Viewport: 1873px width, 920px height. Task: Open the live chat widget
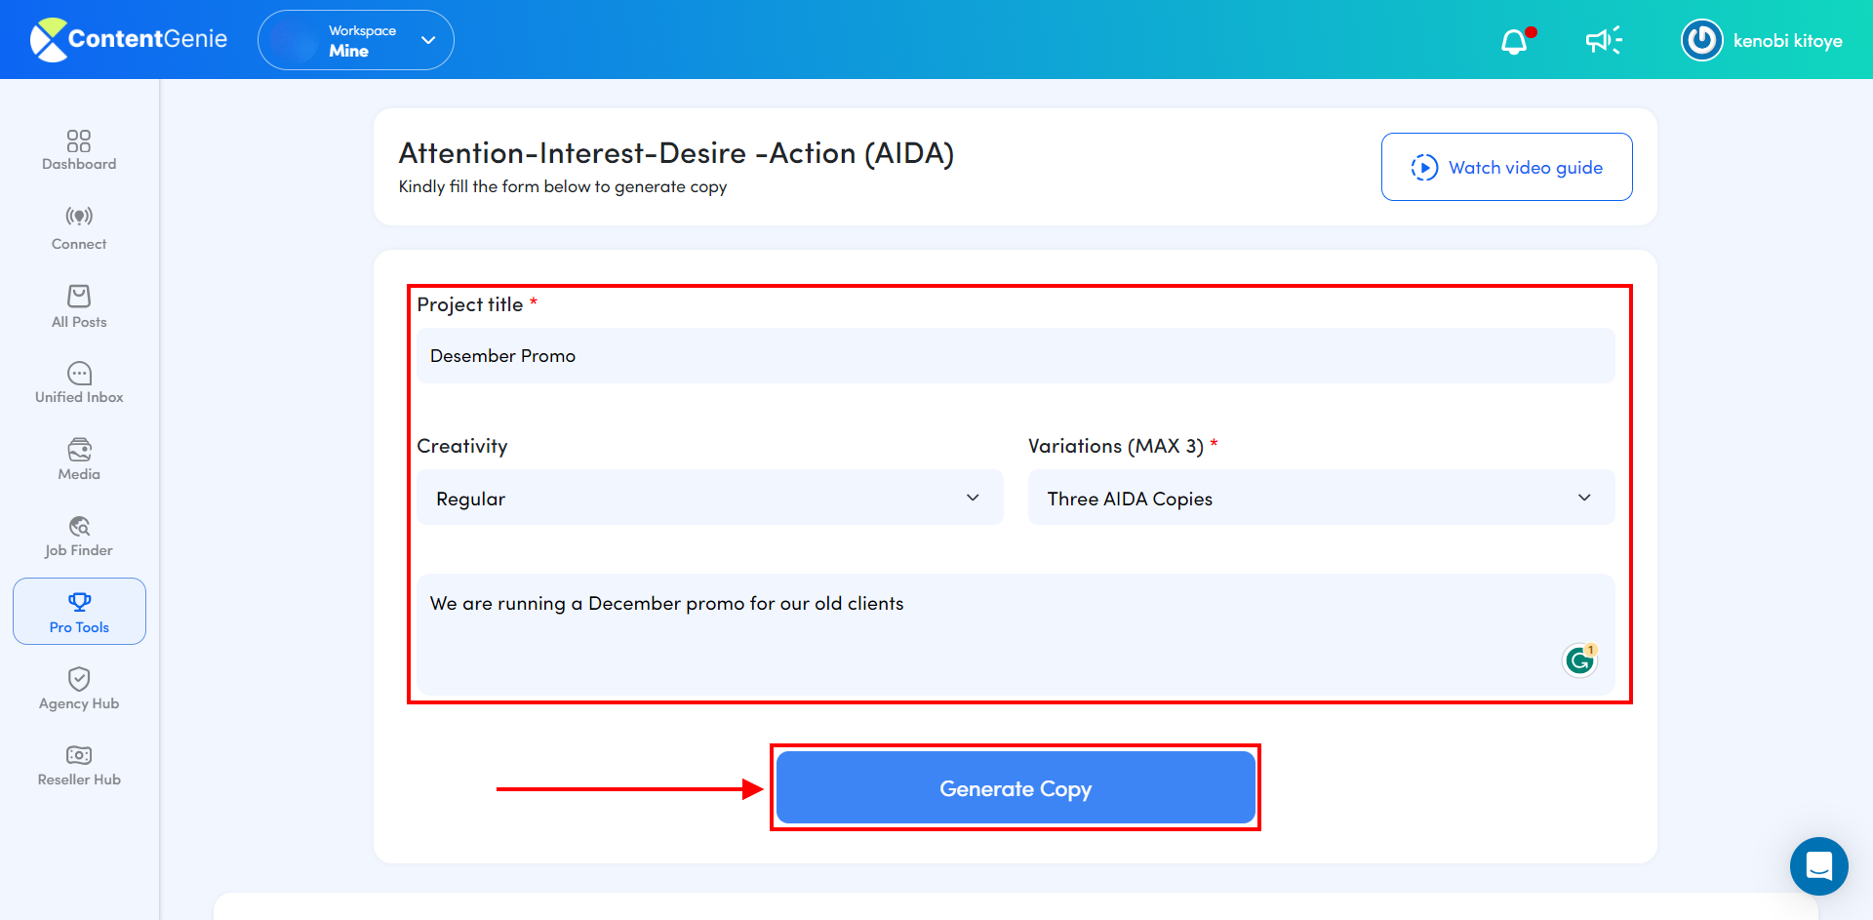[x=1818, y=866]
